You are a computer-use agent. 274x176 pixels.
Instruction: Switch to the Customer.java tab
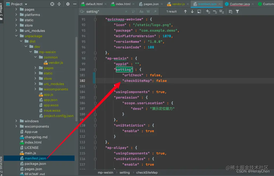point(240,4)
